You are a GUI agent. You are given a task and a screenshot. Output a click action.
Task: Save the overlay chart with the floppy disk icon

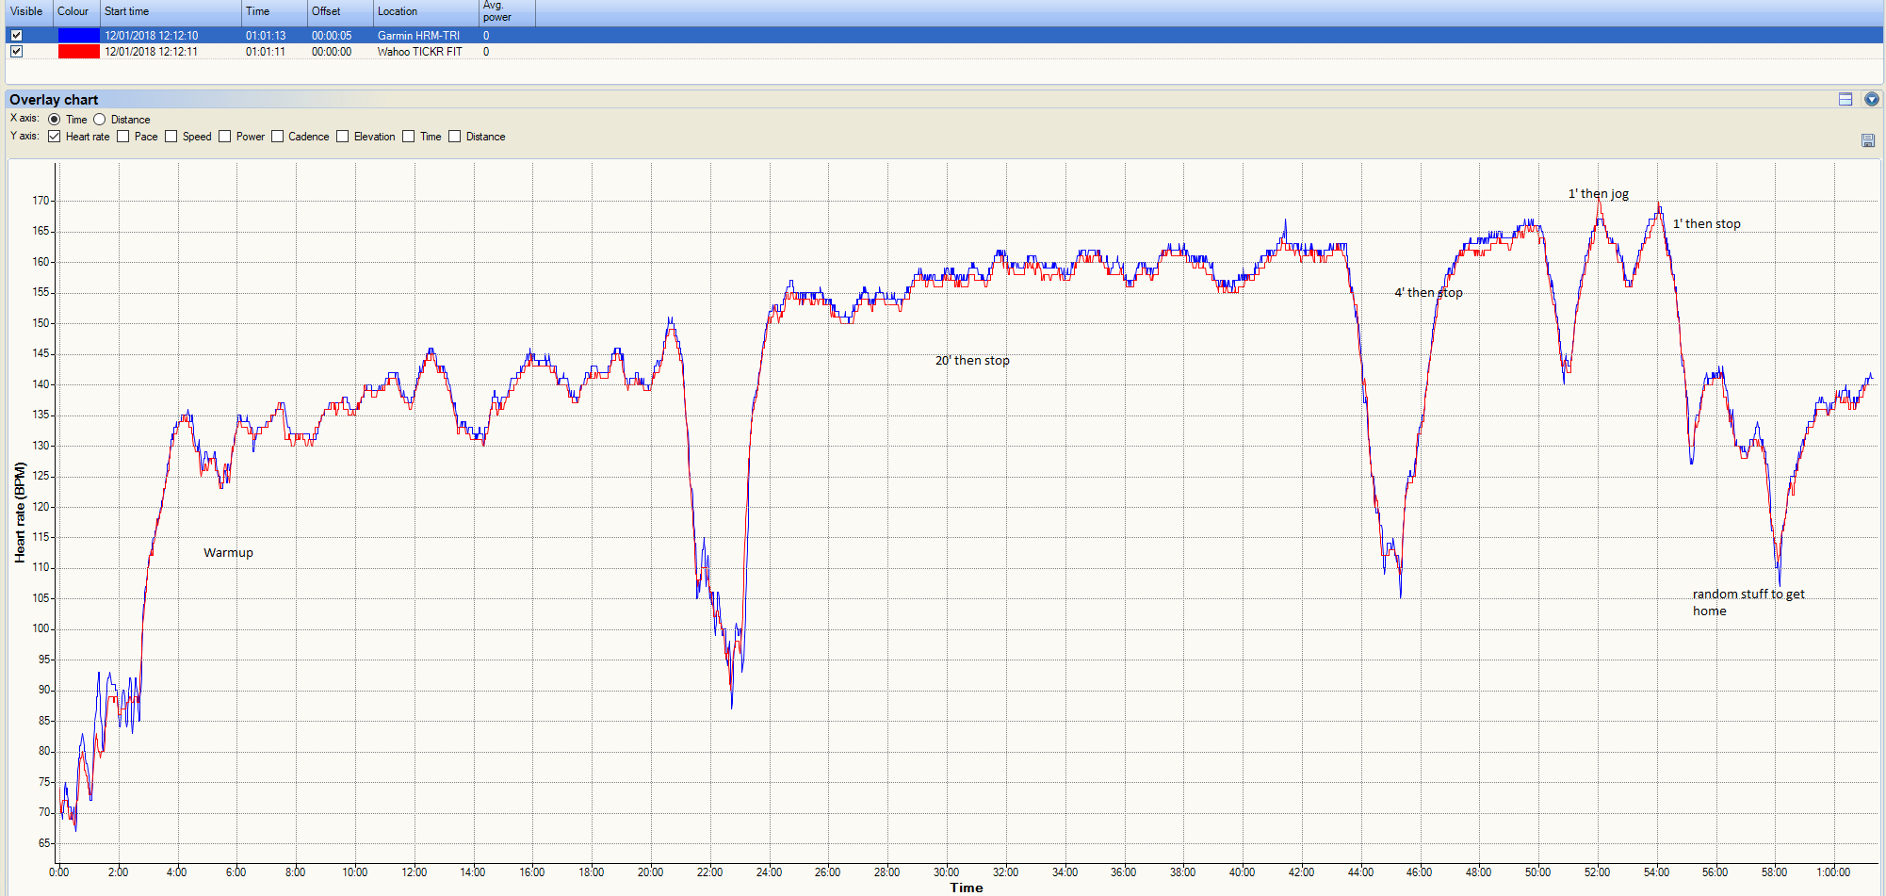[1868, 140]
